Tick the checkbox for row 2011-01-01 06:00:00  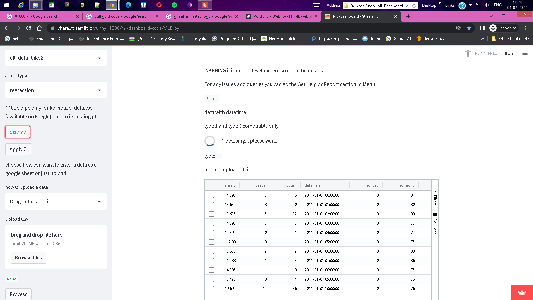[x=211, y=251]
